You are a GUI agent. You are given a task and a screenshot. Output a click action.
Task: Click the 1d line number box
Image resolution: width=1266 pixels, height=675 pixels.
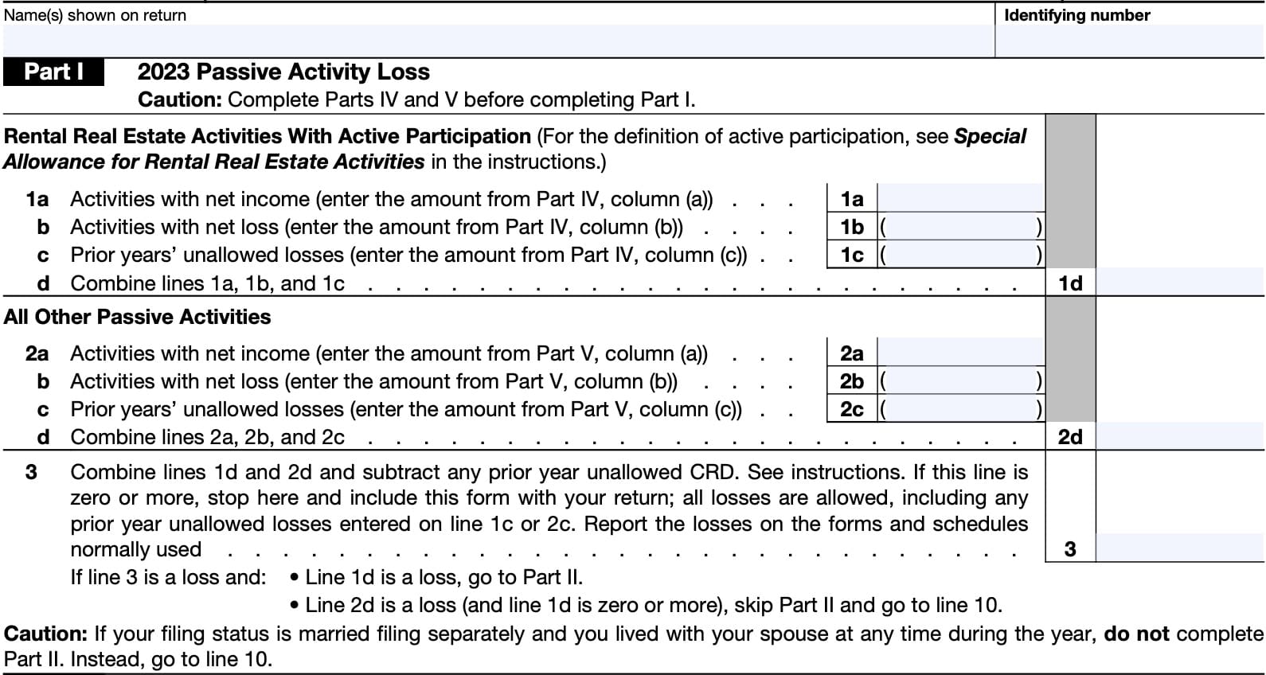(1070, 283)
